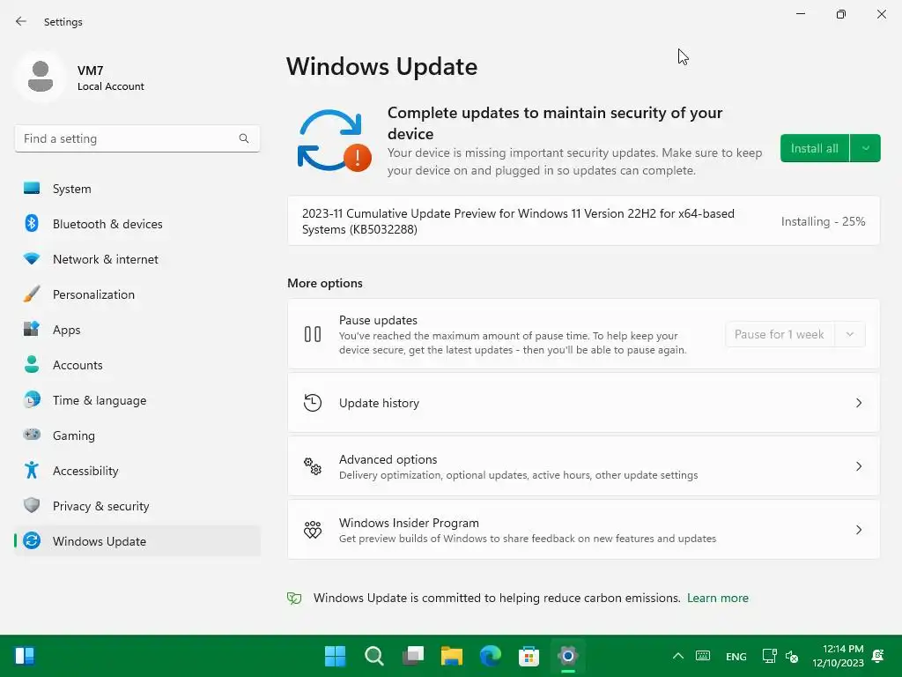Viewport: 902px width, 677px height.
Task: Click the Windows Update sync icon in sidebar
Action: 32,540
